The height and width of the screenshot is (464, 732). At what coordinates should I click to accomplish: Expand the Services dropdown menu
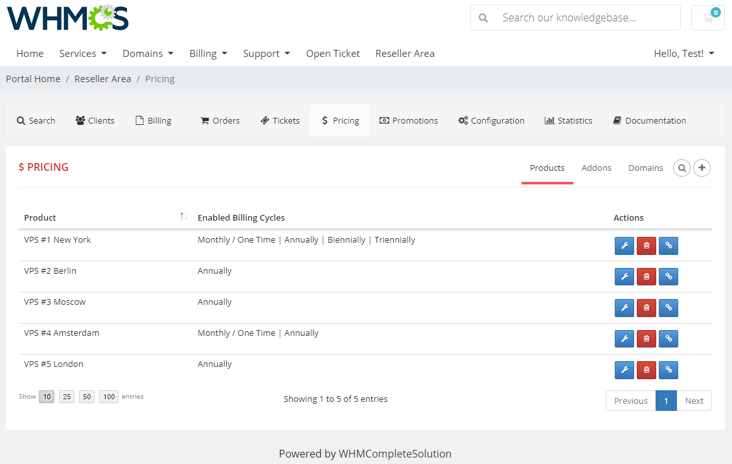pos(82,53)
